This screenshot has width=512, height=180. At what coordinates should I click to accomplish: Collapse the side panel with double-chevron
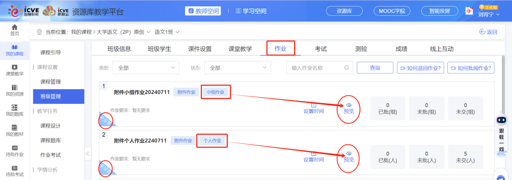(x=88, y=154)
